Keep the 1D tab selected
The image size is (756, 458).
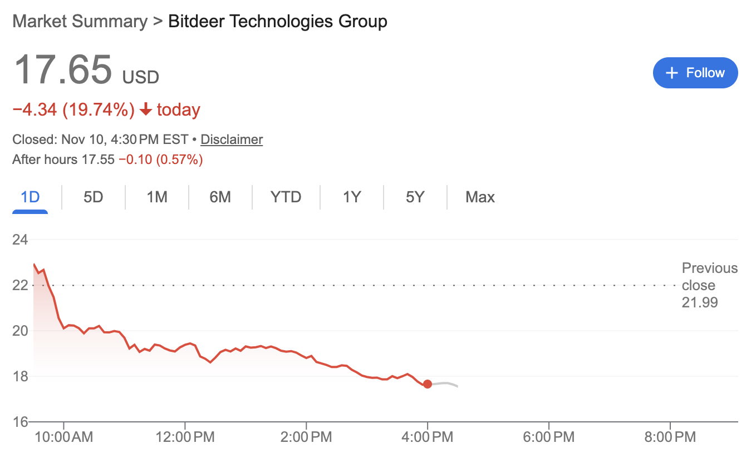pos(30,197)
